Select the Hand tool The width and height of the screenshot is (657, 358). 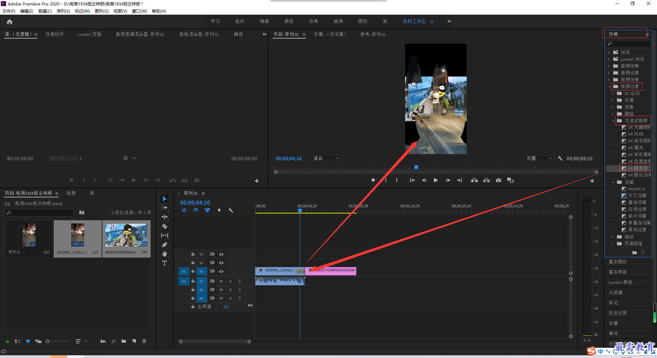pyautogui.click(x=165, y=254)
